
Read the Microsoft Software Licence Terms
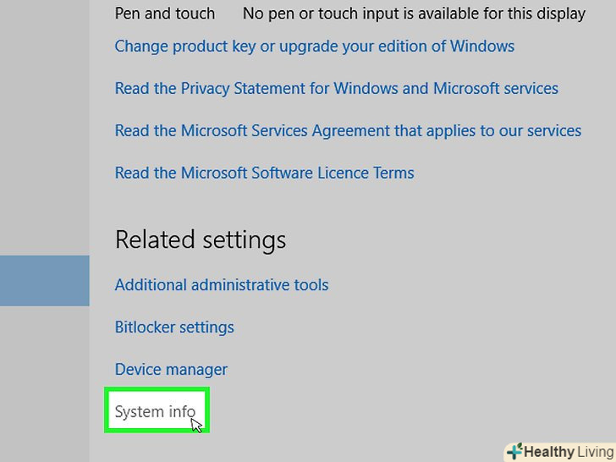pos(264,173)
